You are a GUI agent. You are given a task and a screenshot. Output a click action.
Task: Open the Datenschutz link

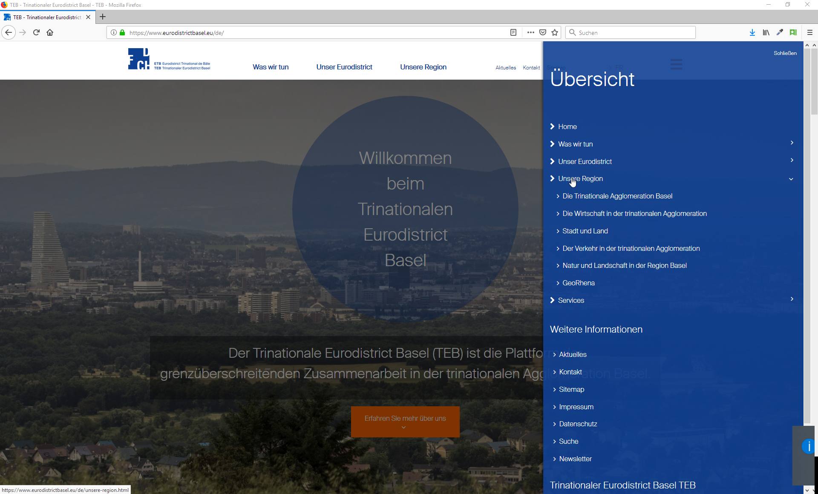click(x=578, y=424)
